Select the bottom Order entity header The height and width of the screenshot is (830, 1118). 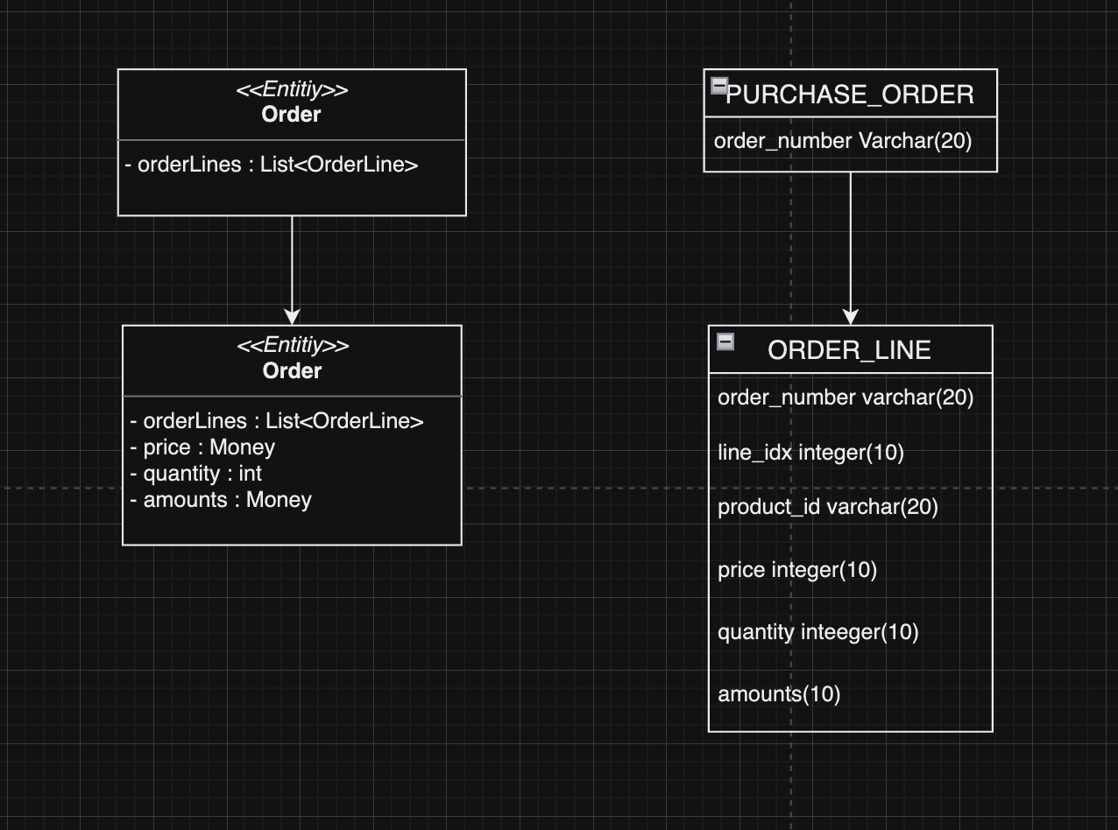click(x=292, y=360)
